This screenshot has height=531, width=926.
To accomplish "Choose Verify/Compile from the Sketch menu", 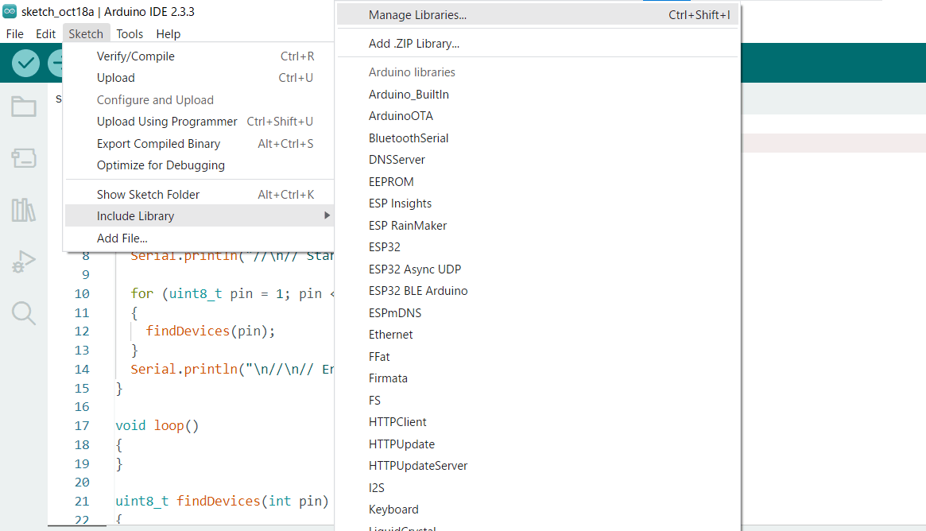I will [200, 56].
